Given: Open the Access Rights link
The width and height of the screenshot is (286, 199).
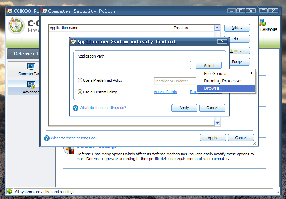Looking at the screenshot, I should coord(165,92).
